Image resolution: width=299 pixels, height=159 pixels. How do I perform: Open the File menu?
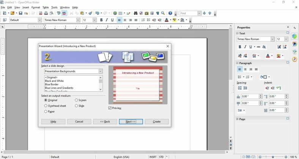pos(3,8)
